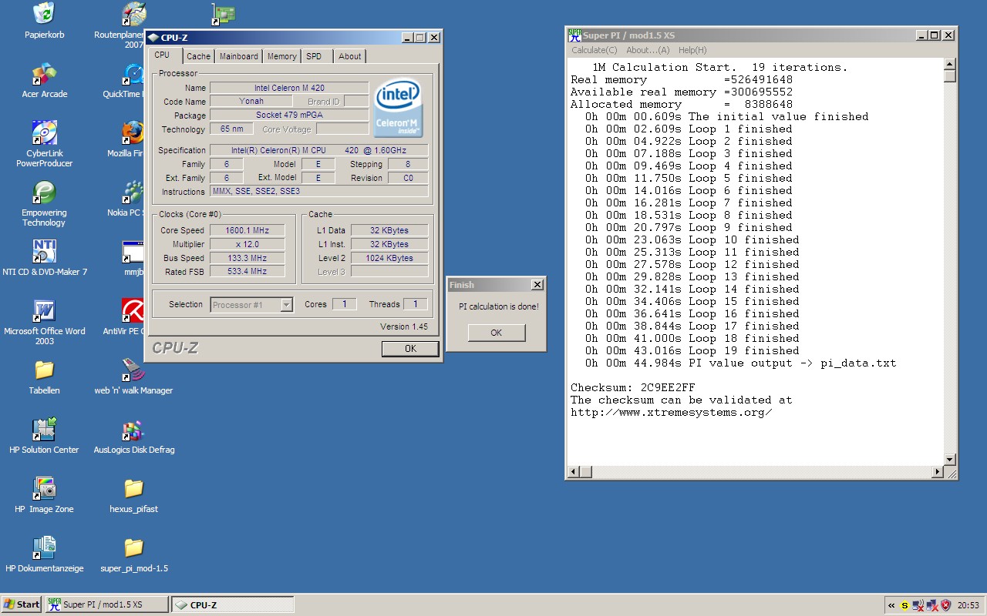Click the clock showing 20:53

tap(968, 605)
